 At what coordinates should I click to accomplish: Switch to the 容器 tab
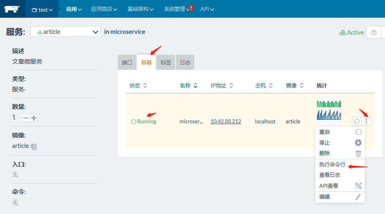click(x=146, y=62)
